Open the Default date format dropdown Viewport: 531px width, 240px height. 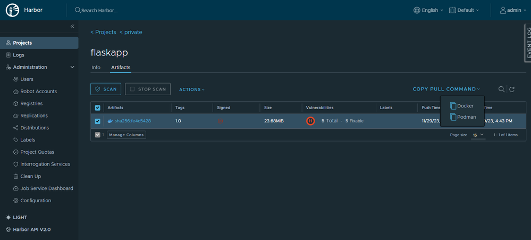pyautogui.click(x=464, y=10)
